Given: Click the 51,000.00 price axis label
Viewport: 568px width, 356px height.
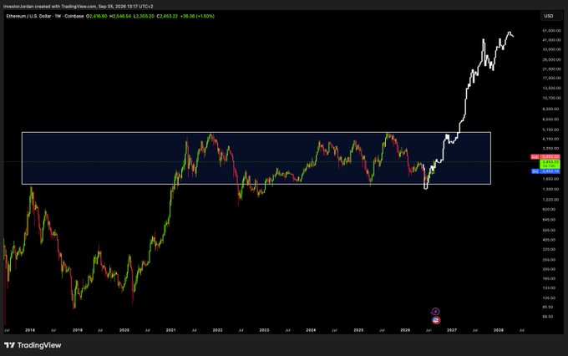Looking at the screenshot, I should pyautogui.click(x=551, y=31).
